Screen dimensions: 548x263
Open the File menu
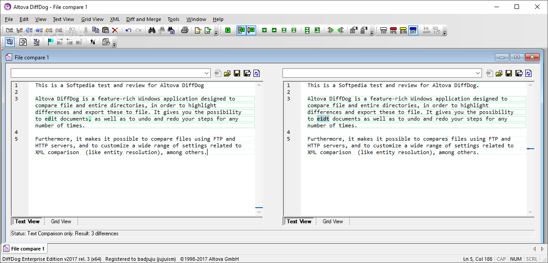[9, 19]
